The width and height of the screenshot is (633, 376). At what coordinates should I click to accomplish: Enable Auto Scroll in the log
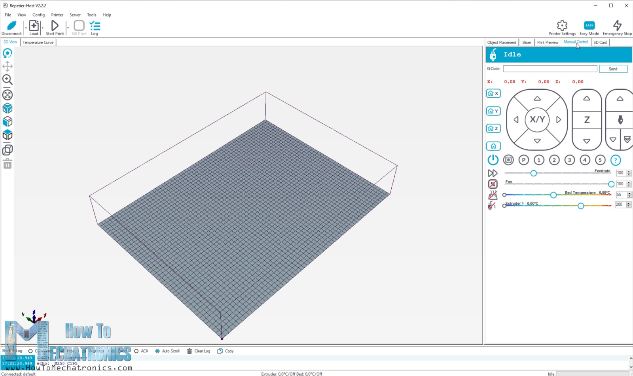[x=158, y=351]
